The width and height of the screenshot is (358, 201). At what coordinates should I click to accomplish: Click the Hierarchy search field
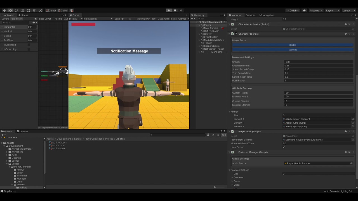coord(212,19)
